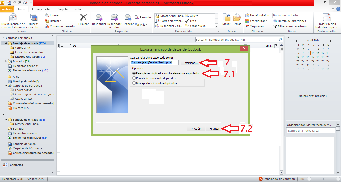Viewport: 341px width, 182px height.
Task: Collapse the Carpetas personales tree
Action: click(x=4, y=38)
